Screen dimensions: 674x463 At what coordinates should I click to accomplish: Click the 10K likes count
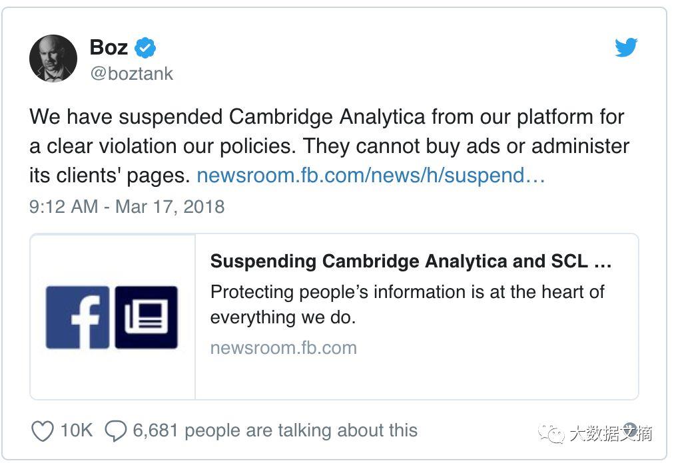pyautogui.click(x=76, y=430)
